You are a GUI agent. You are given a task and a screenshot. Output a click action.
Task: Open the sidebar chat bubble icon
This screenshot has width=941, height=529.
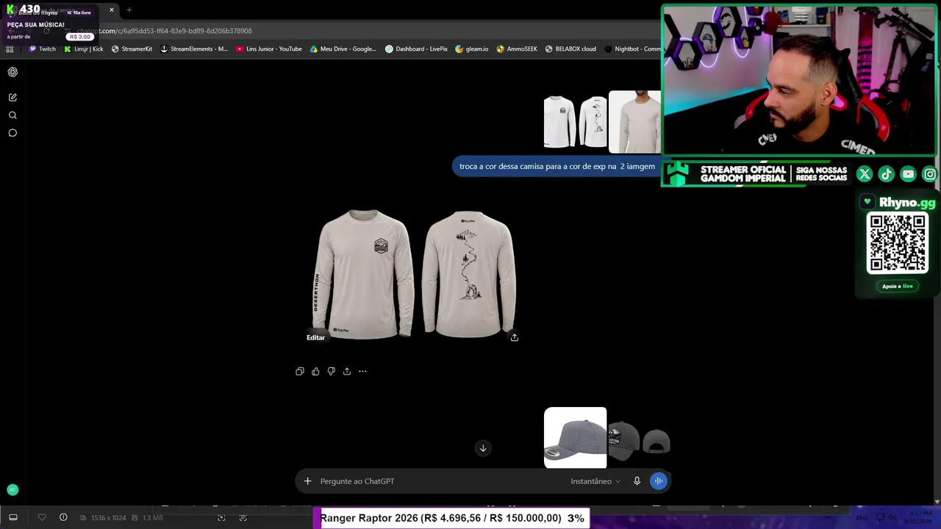tap(12, 133)
